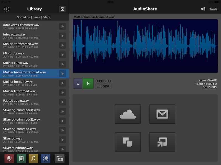This screenshot has height=165, width=221.
Task: Play Mulher homem.wav preview arrow
Action: pos(62,83)
